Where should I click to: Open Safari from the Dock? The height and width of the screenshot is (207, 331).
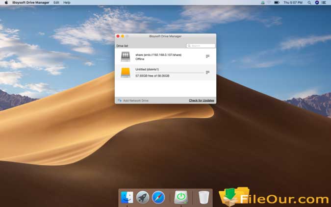coord(158,197)
